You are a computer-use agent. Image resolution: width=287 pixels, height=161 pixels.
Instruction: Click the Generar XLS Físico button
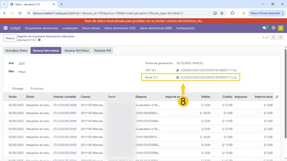77,51
